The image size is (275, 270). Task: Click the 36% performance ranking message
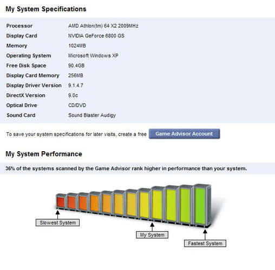click(x=126, y=168)
